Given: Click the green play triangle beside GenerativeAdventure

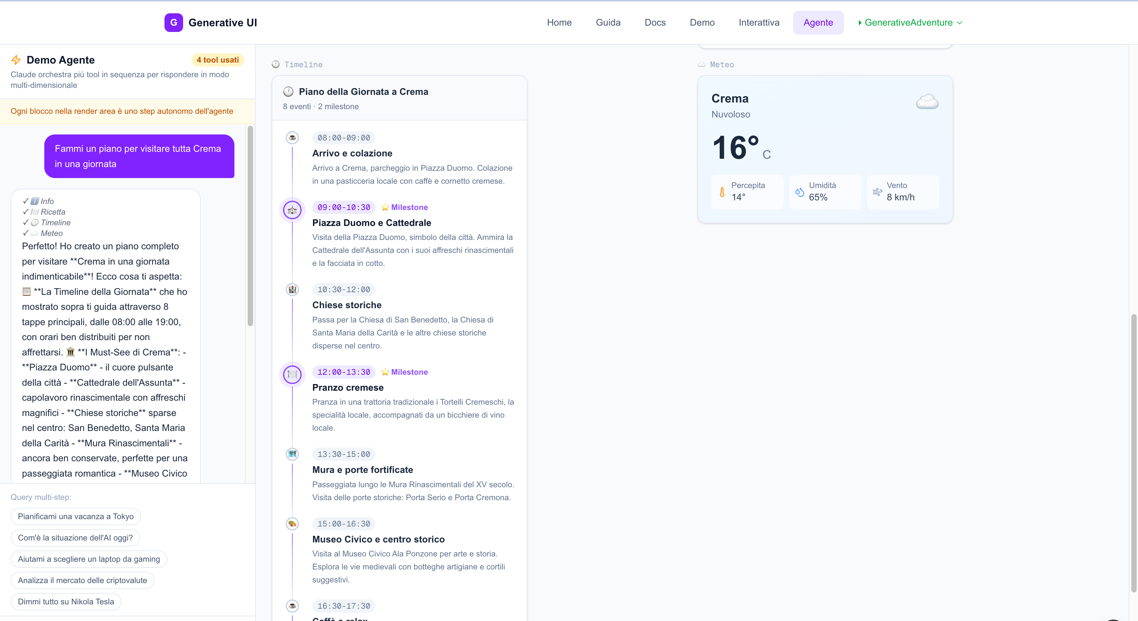Looking at the screenshot, I should coord(860,23).
